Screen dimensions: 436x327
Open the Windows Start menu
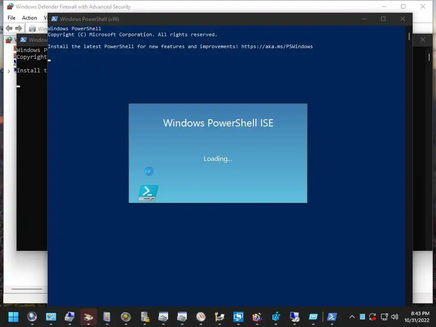pos(13,317)
